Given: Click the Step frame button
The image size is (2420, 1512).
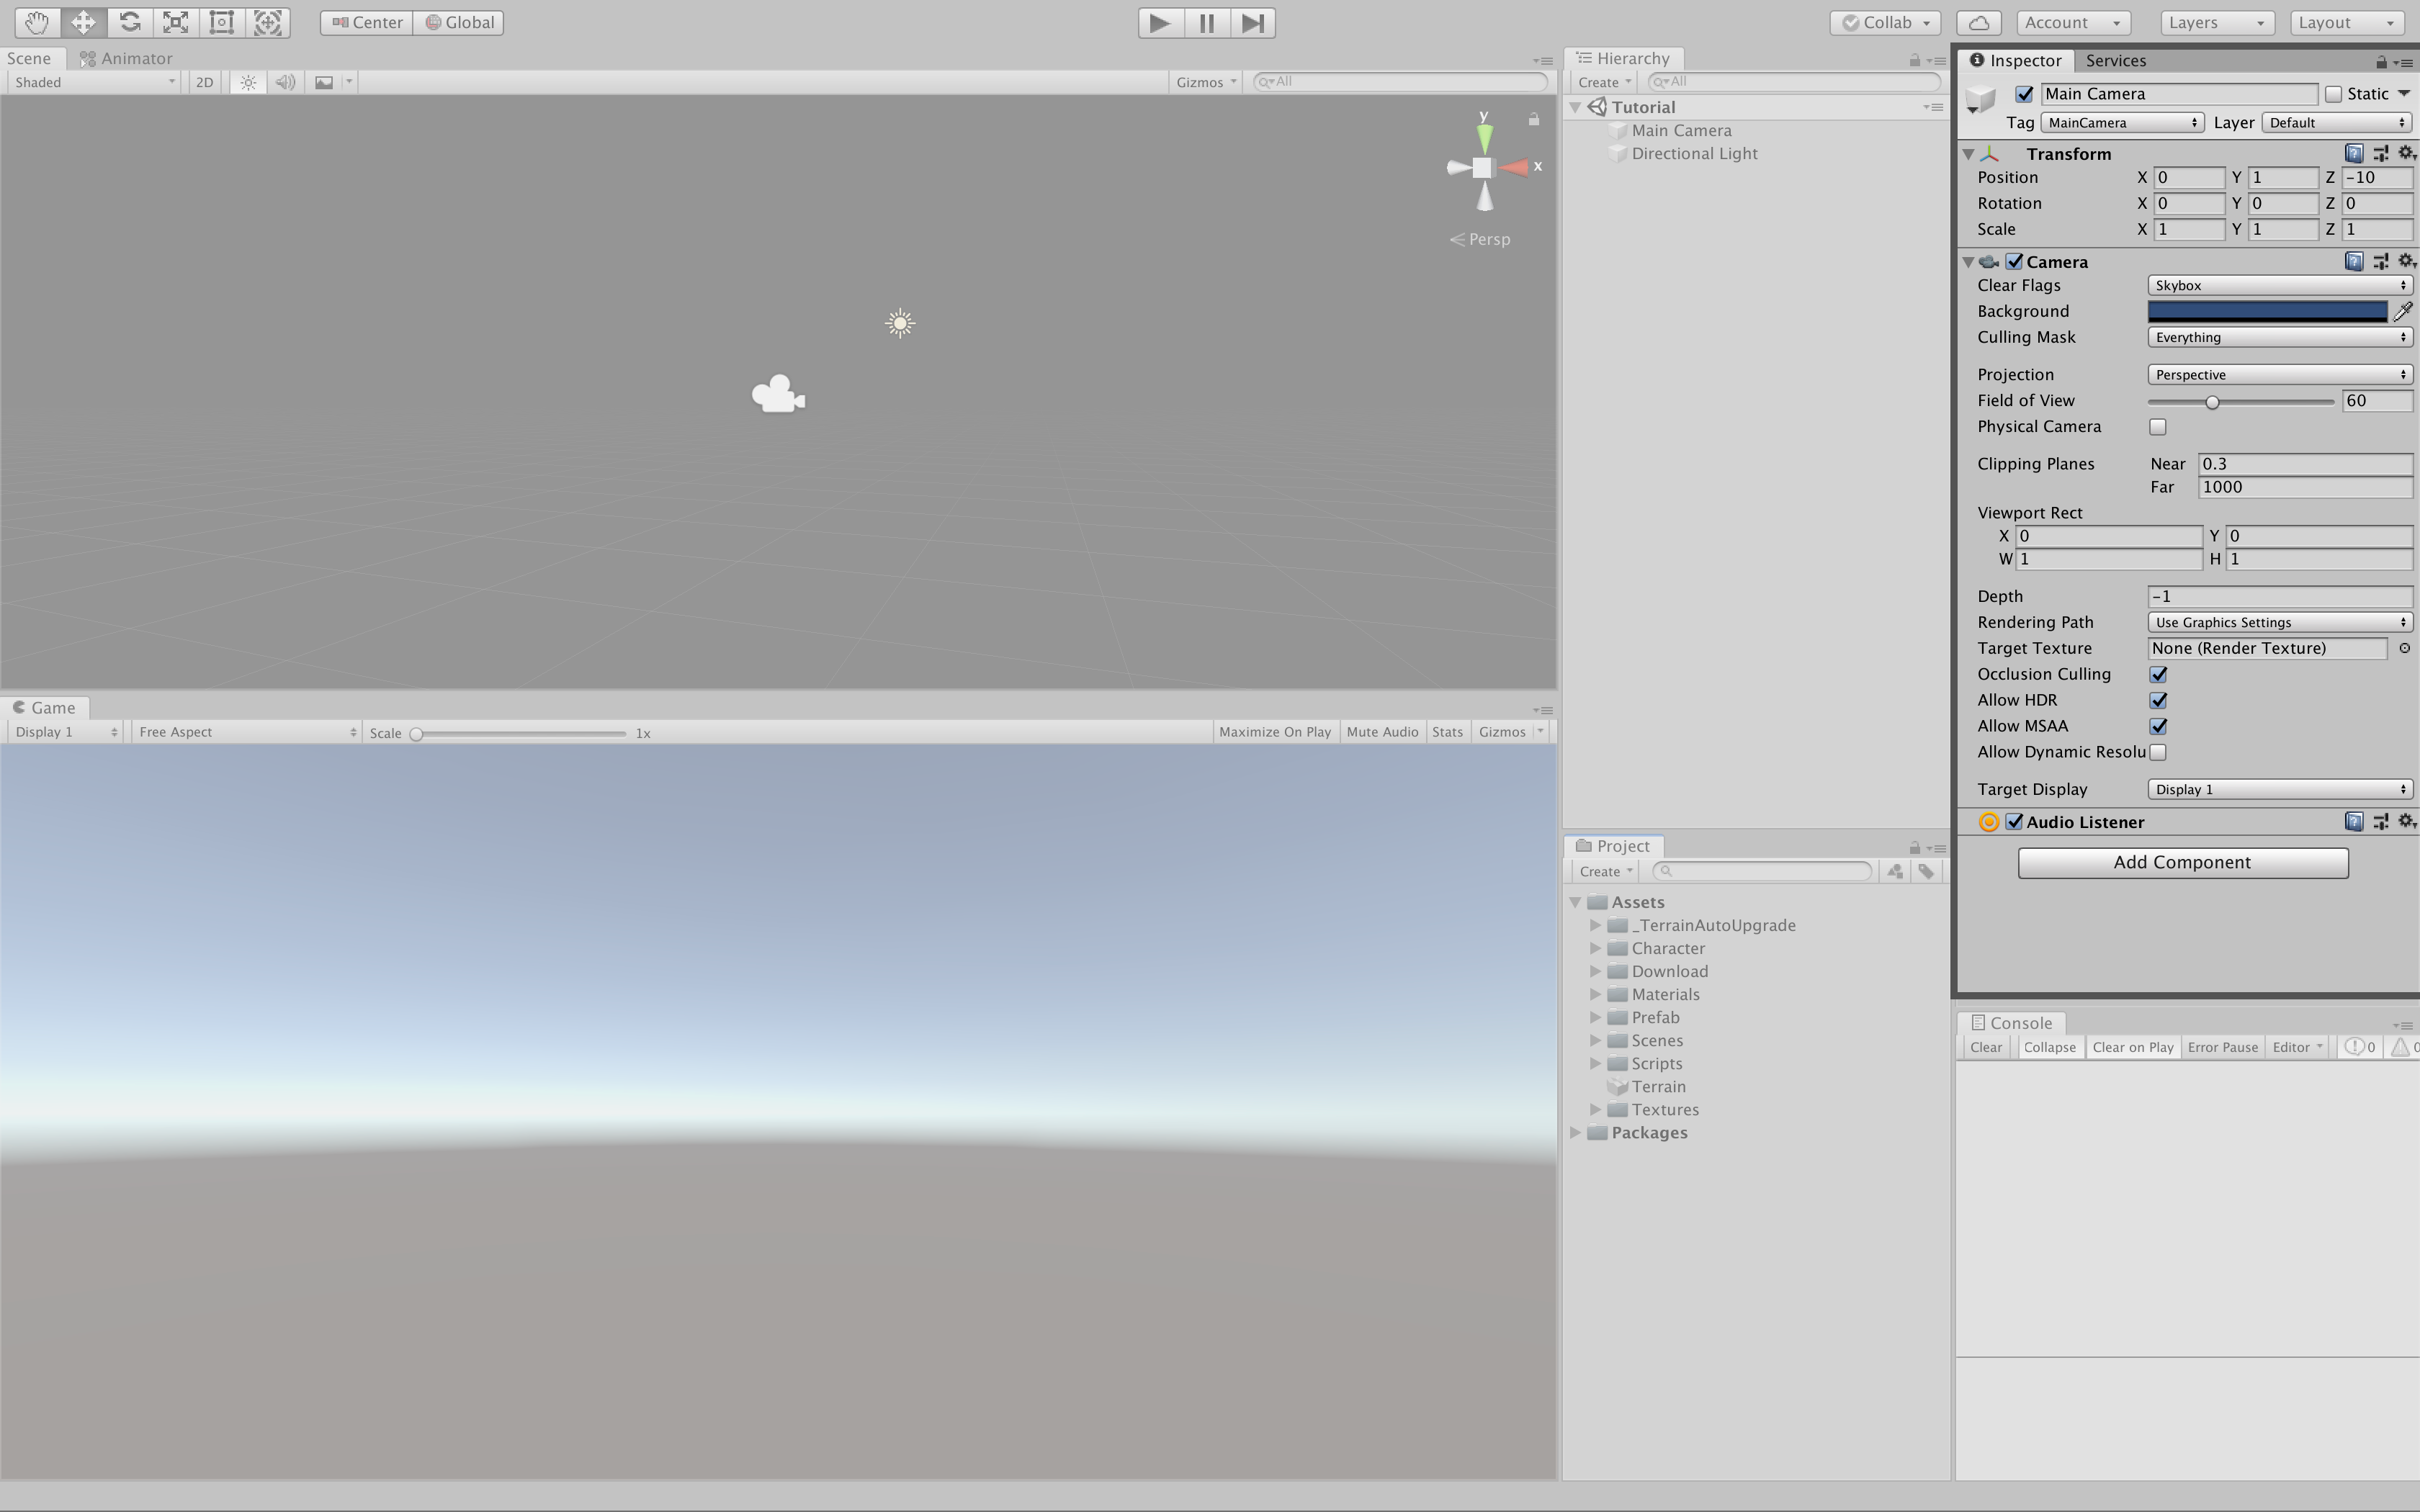Looking at the screenshot, I should click(1252, 22).
